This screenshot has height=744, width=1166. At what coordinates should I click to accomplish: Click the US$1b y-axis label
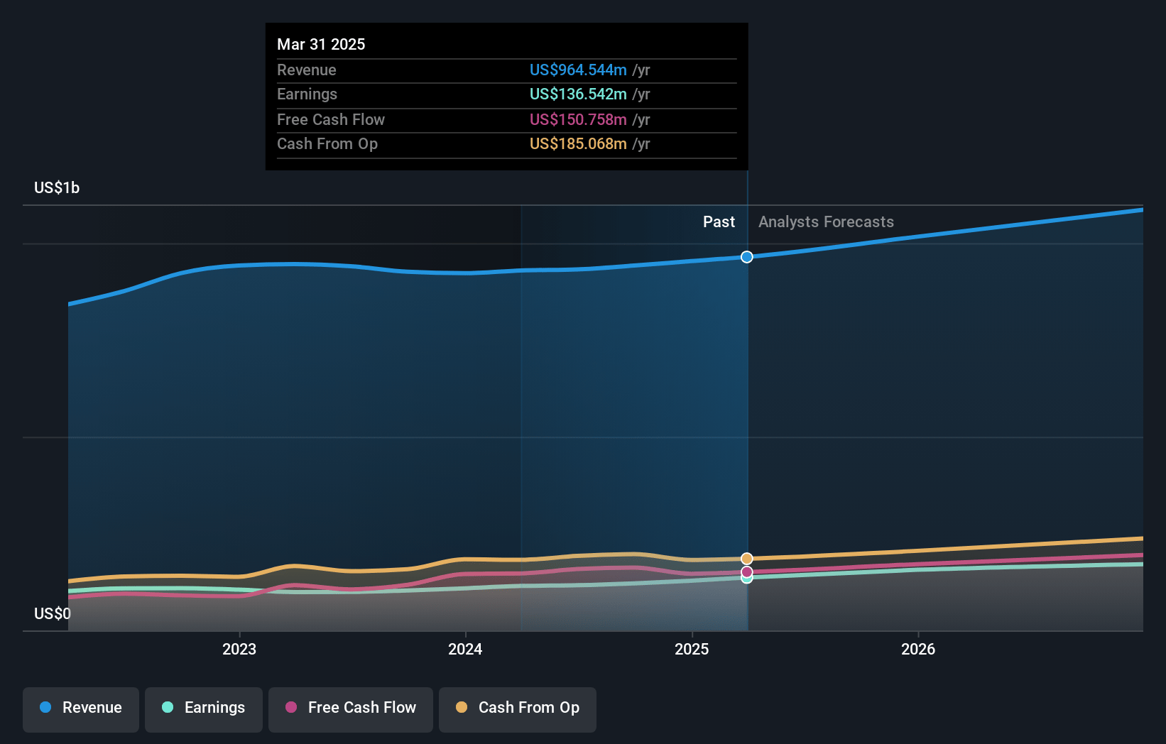coord(57,187)
